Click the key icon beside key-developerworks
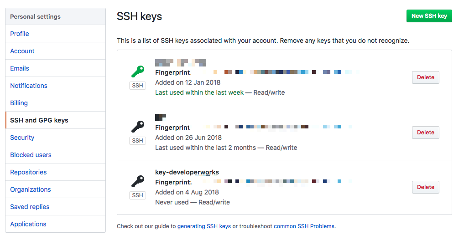 (x=137, y=181)
